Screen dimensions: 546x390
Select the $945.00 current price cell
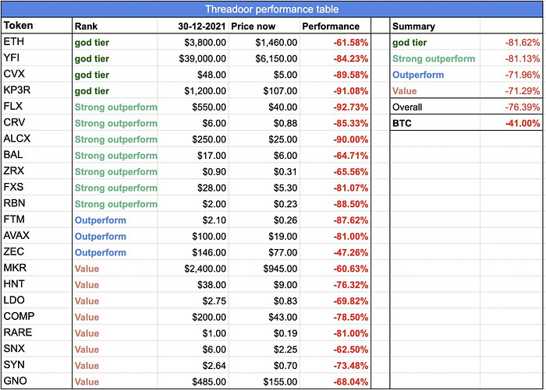tap(264, 269)
